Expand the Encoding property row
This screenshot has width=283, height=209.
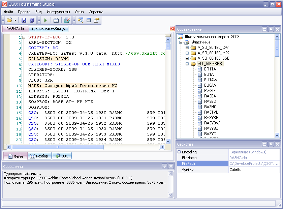tap(179, 152)
